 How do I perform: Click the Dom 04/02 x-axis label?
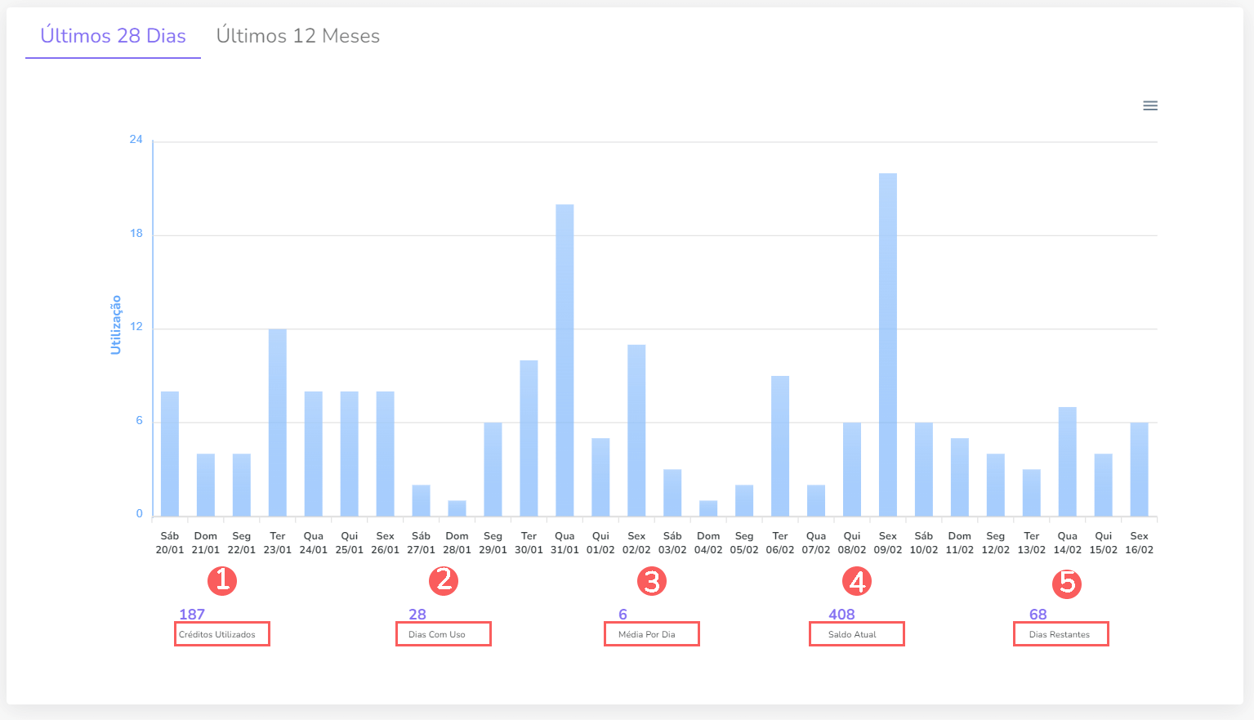(x=708, y=543)
